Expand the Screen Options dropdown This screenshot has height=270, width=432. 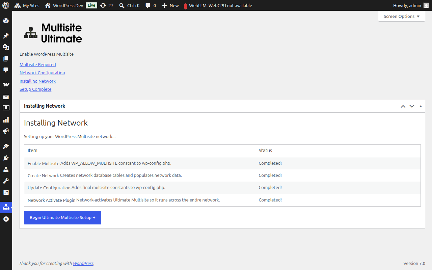(402, 16)
